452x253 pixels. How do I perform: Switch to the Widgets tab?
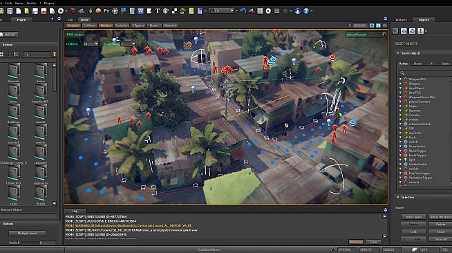tap(401, 19)
